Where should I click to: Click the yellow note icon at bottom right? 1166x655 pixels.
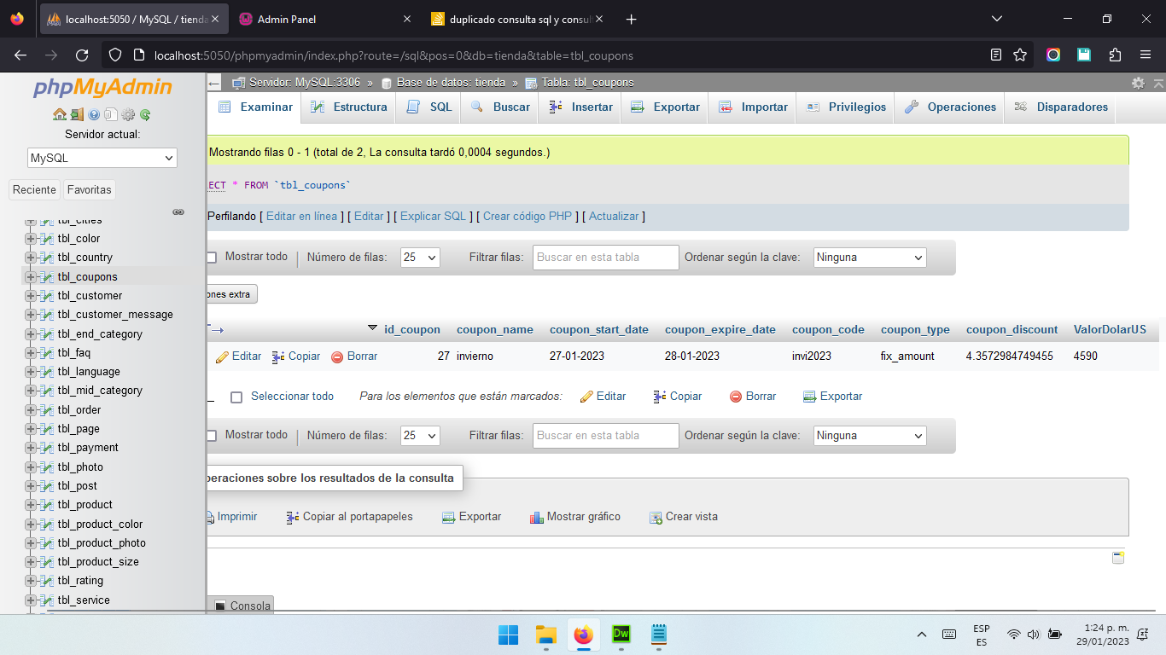(1118, 557)
